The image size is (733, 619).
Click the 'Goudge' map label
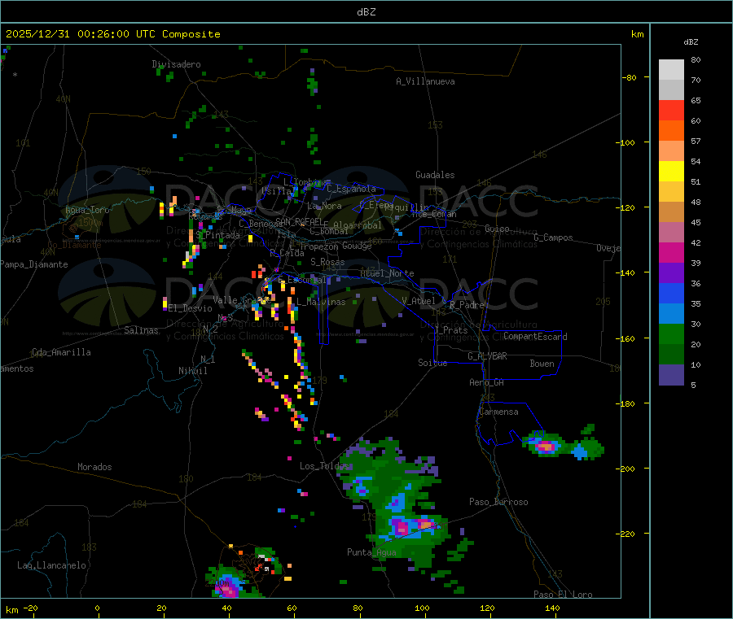tap(358, 246)
